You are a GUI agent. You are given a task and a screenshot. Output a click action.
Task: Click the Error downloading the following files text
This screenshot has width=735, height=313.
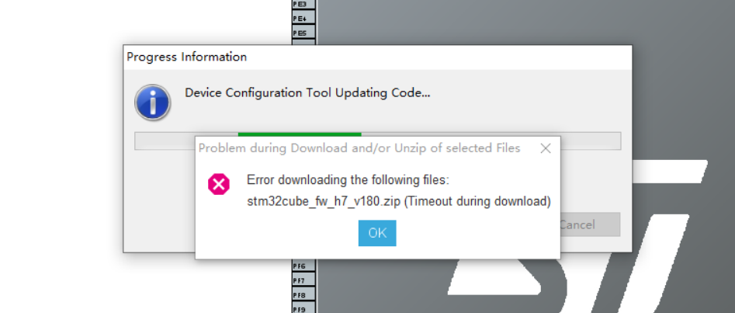pos(348,180)
